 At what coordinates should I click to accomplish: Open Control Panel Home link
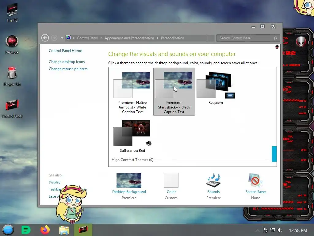tap(65, 51)
